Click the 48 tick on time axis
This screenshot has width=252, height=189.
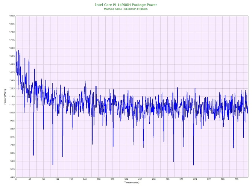[x=30, y=179]
